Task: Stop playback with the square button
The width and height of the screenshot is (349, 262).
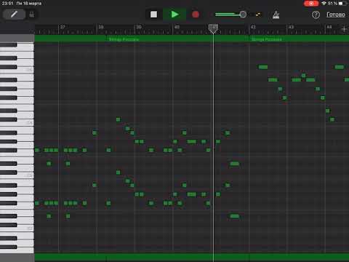Action: 153,15
